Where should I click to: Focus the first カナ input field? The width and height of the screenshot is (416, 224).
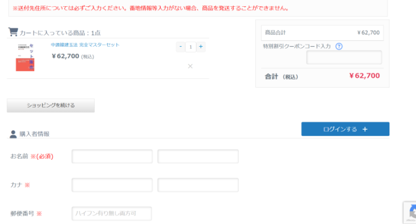(x=112, y=185)
